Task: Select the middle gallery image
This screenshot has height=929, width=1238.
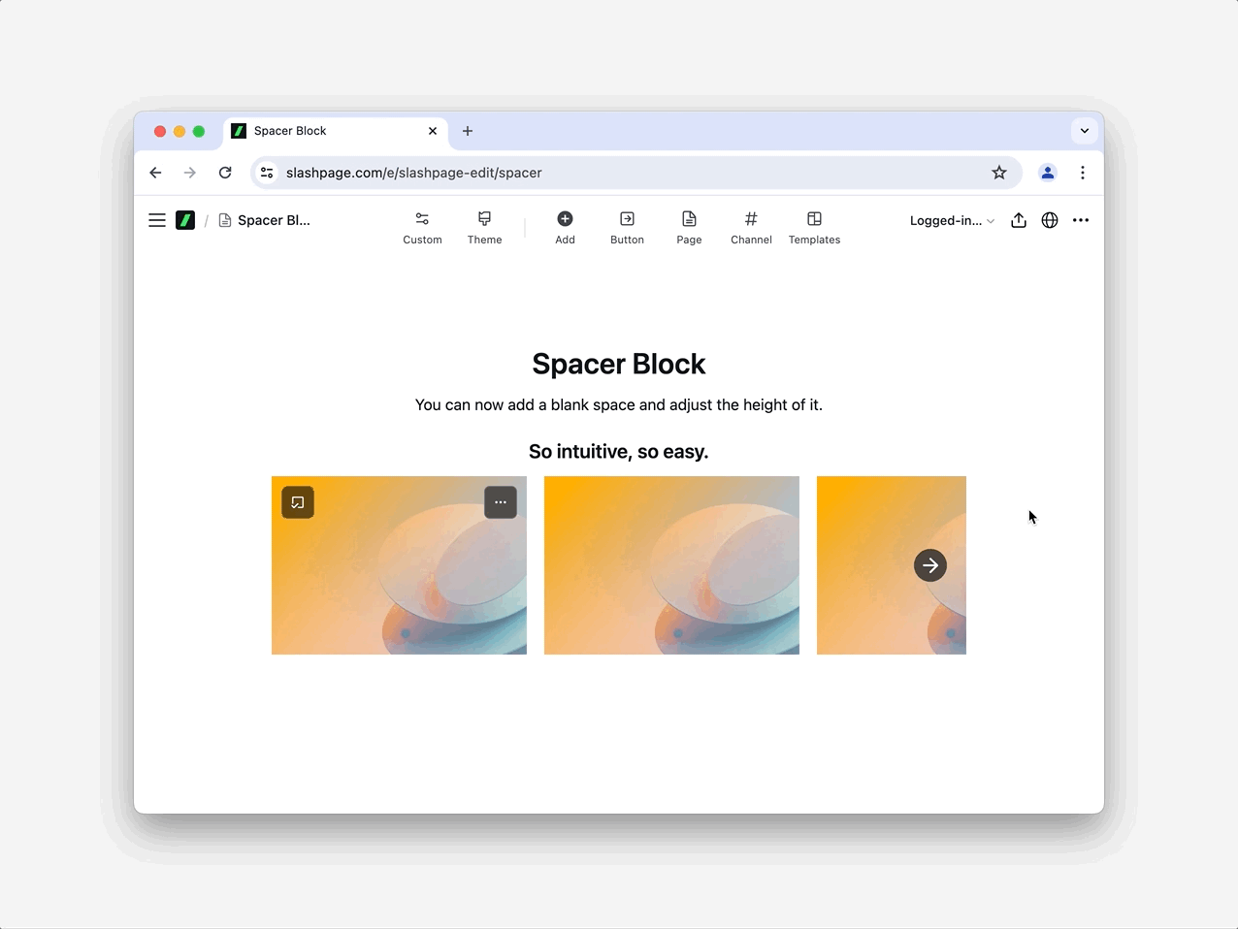Action: click(x=671, y=565)
